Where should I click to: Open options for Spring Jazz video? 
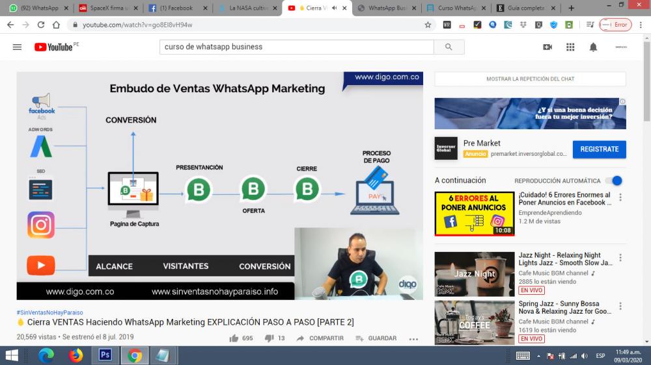pyautogui.click(x=620, y=306)
